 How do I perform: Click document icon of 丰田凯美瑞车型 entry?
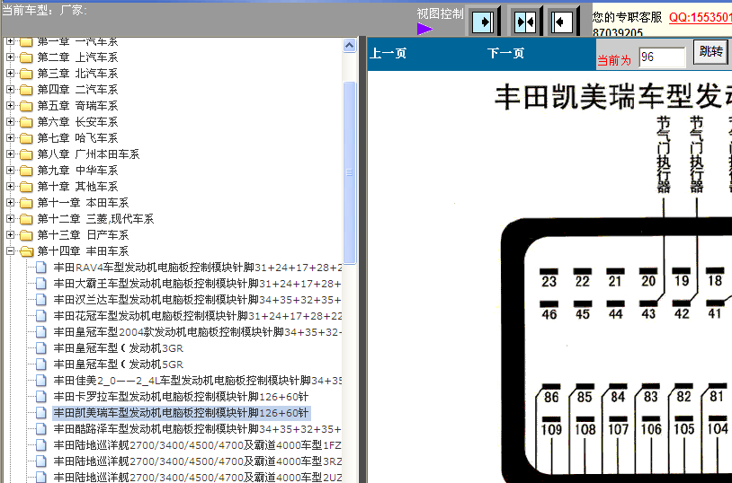41,413
